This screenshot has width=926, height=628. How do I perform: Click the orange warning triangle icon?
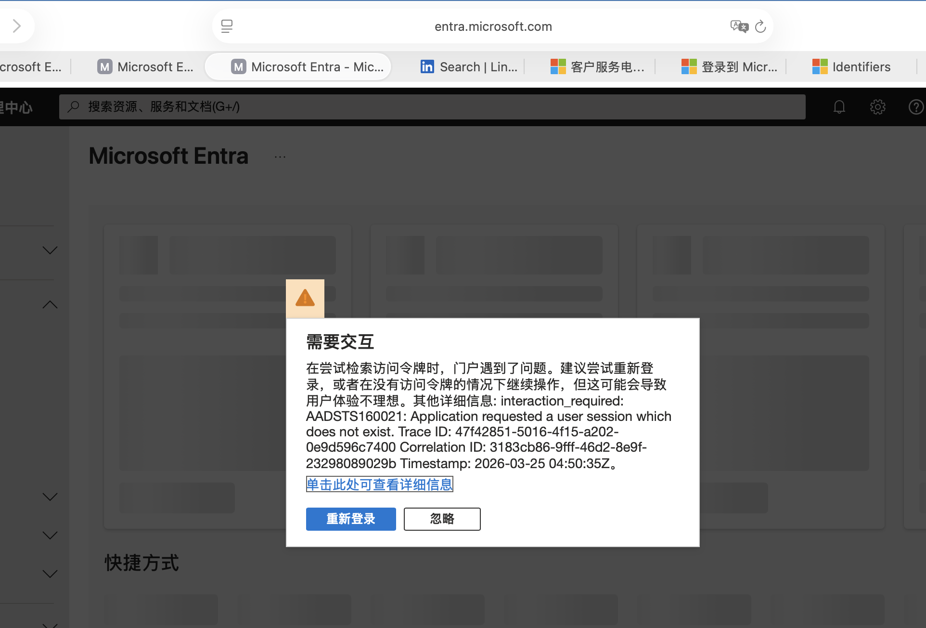(x=305, y=299)
